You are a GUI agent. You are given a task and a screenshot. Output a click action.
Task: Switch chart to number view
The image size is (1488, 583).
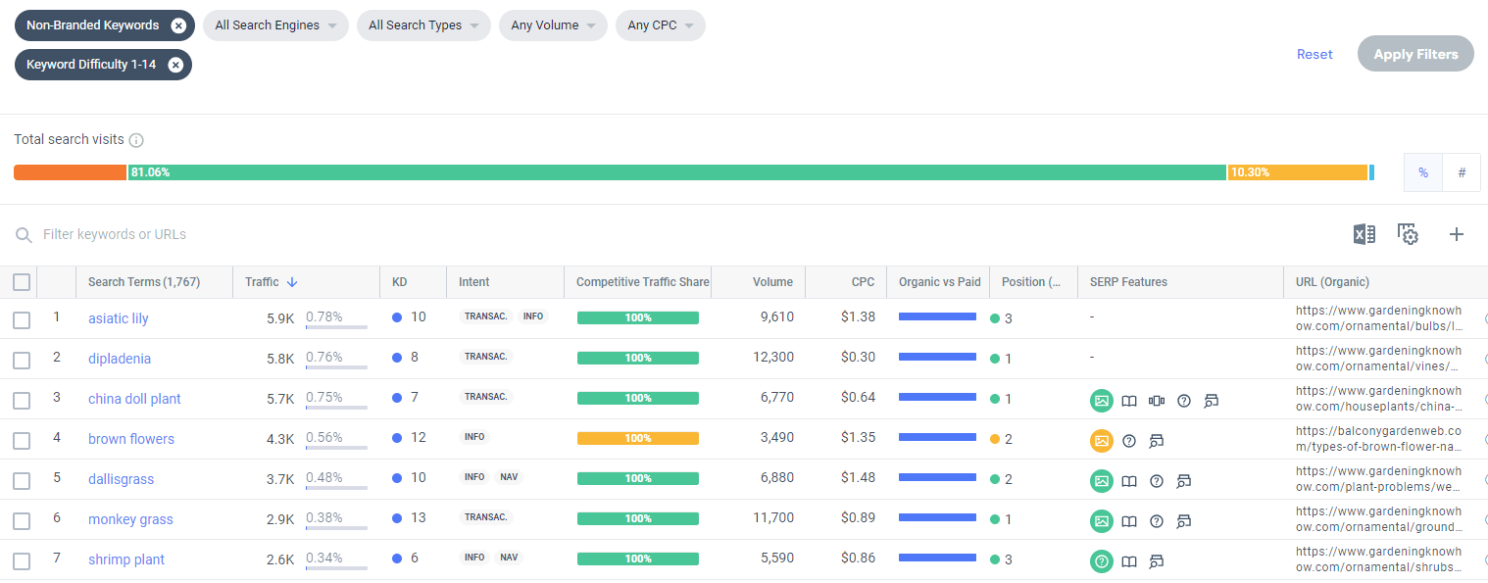point(1462,172)
